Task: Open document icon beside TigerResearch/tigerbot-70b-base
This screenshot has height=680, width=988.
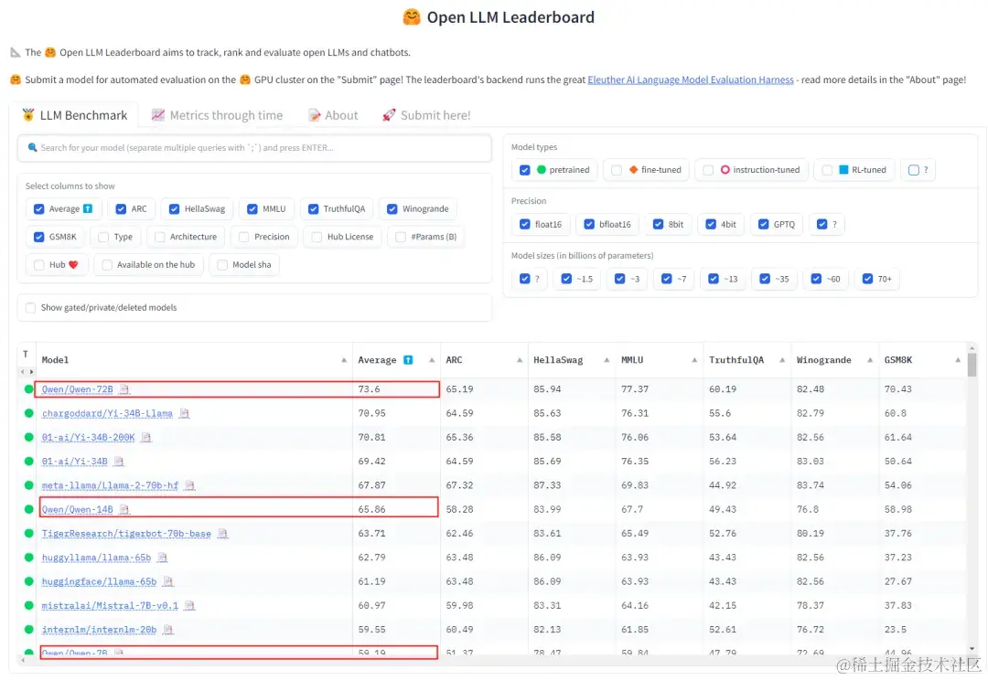Action: tap(222, 533)
